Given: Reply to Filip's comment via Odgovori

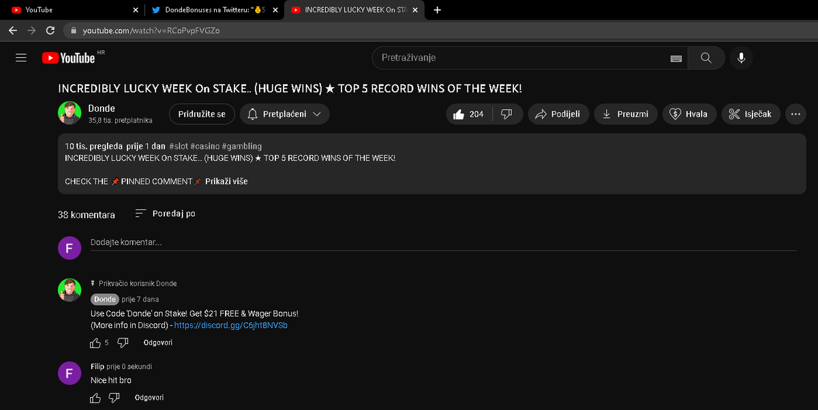Looking at the screenshot, I should pyautogui.click(x=149, y=398).
